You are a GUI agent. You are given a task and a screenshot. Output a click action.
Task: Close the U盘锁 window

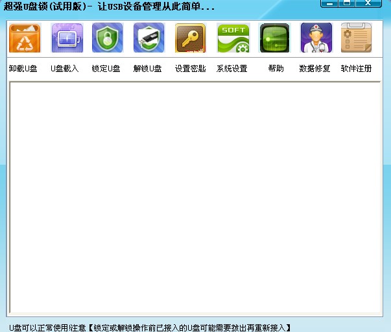pos(368,3)
